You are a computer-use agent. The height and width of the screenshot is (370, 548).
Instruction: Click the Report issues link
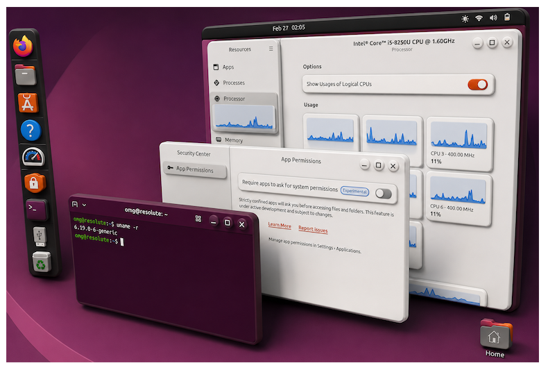(x=313, y=229)
